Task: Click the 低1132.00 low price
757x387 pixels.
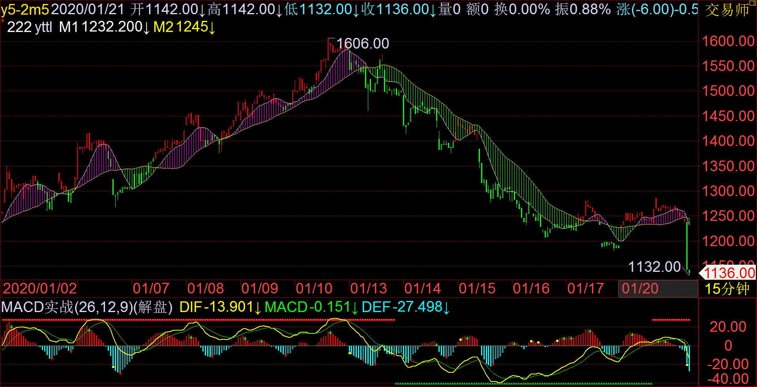Action: click(x=322, y=9)
